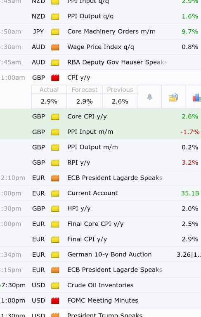Click the bell alert icon for CPI y/y
The width and height of the screenshot is (201, 317).
tap(149, 97)
